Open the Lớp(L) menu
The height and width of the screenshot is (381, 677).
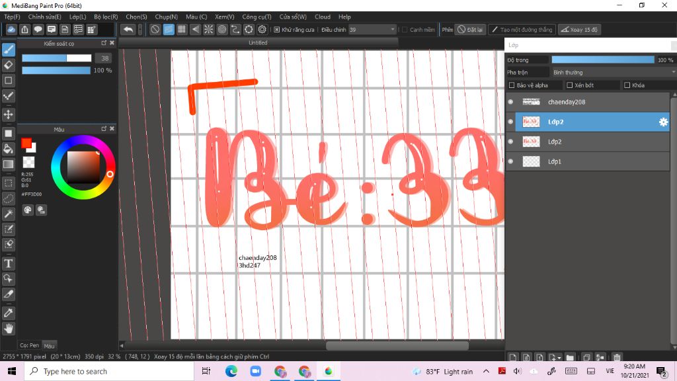pyautogui.click(x=78, y=17)
